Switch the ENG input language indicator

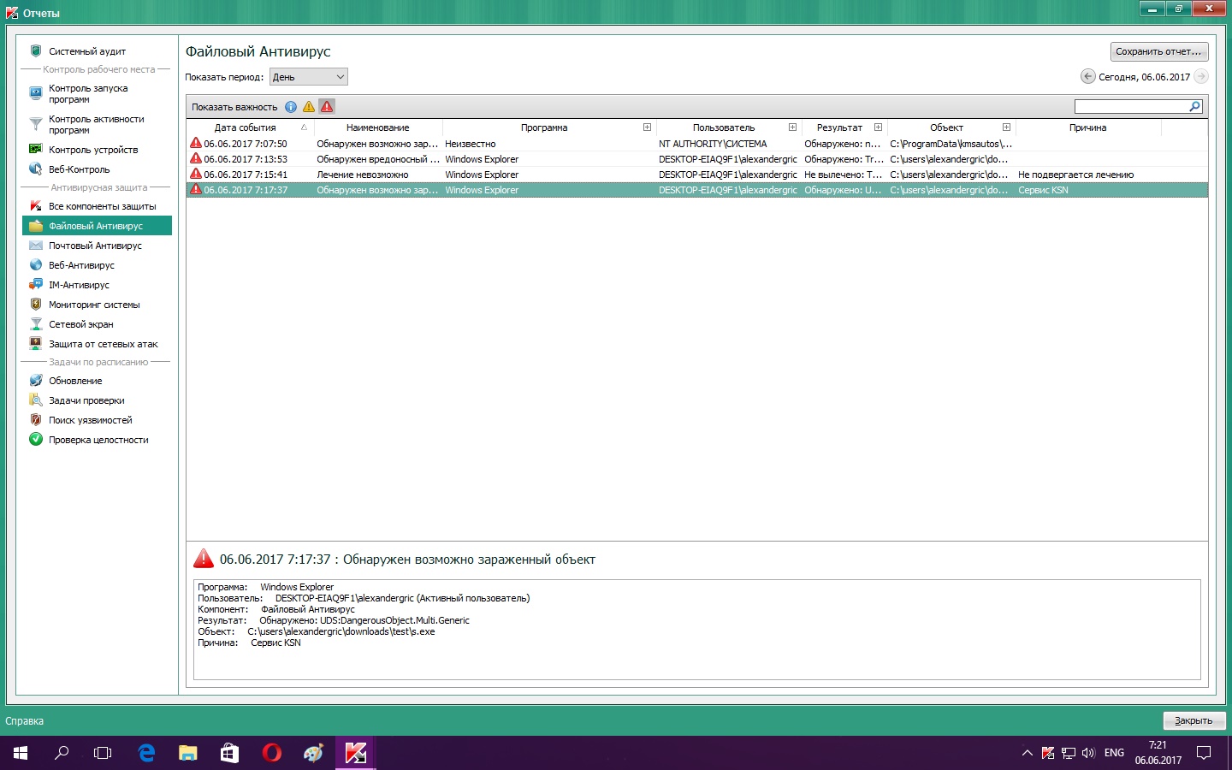[x=1114, y=753]
